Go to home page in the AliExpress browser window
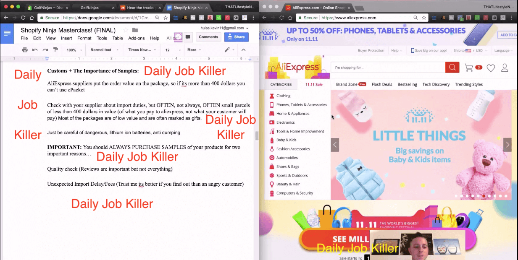The height and width of the screenshot is (260, 518). click(290, 18)
